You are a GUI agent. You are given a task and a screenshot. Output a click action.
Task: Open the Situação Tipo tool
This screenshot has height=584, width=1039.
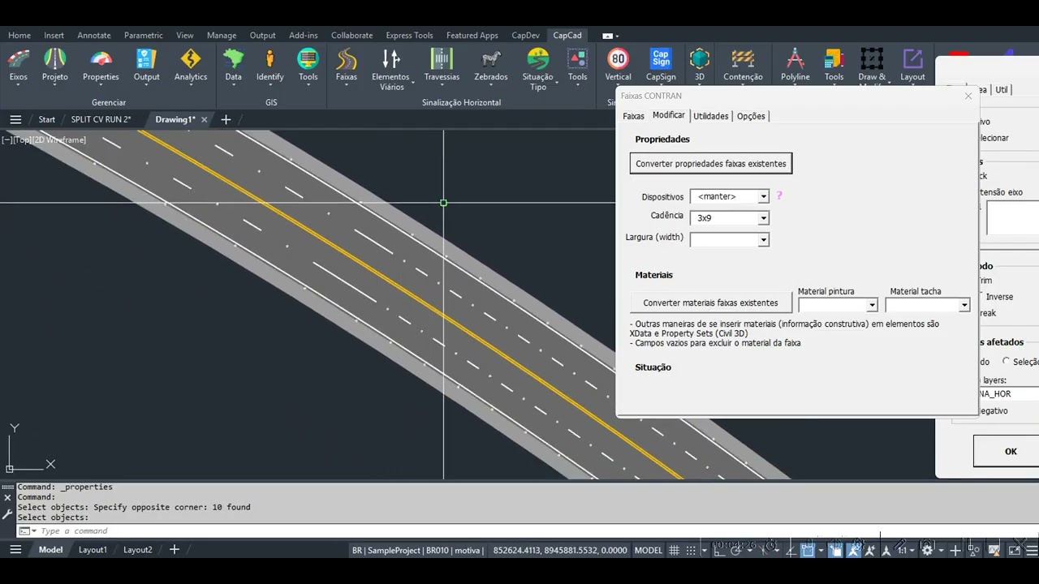[537, 68]
